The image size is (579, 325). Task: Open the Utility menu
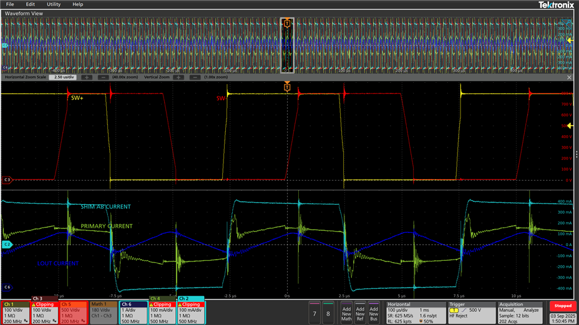54,4
